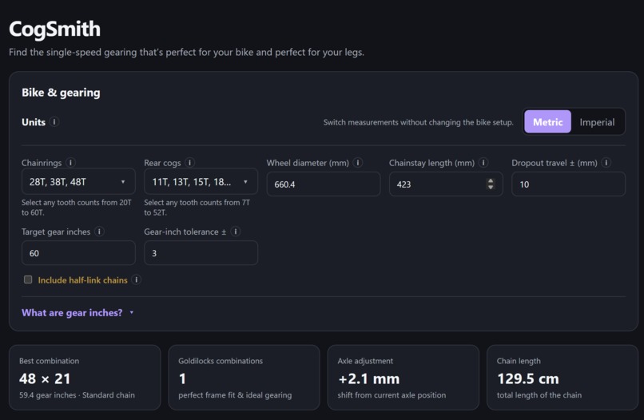Show info for Gear-inch tolerance
The height and width of the screenshot is (420, 644).
[236, 232]
